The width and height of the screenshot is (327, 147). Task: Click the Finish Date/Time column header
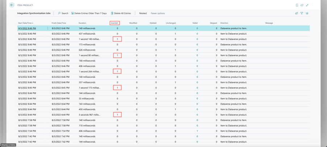click(x=59, y=23)
